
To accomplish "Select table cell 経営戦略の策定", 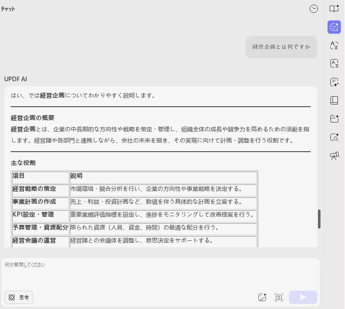I will click(x=40, y=190).
